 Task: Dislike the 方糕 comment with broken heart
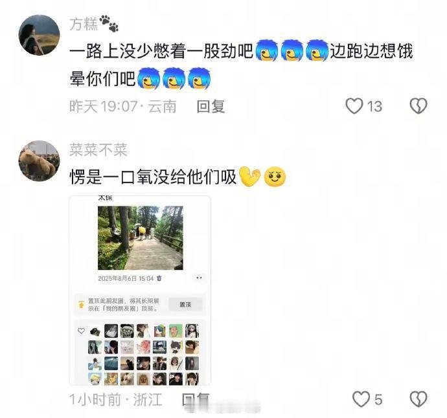pyautogui.click(x=418, y=106)
